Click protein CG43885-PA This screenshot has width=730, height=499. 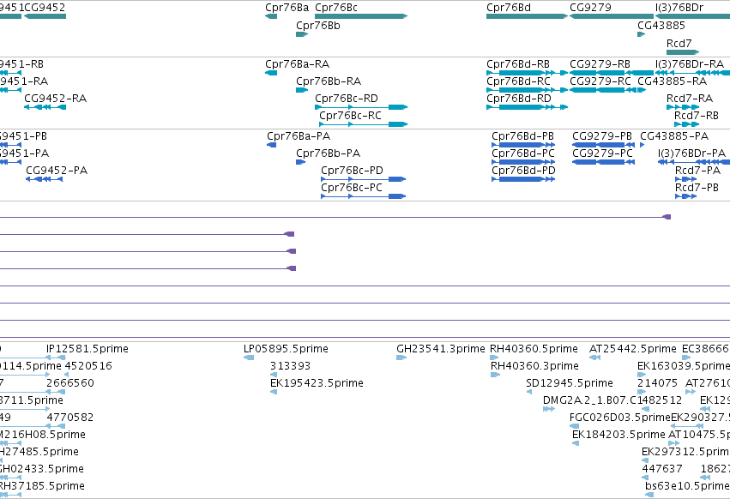tap(642, 145)
